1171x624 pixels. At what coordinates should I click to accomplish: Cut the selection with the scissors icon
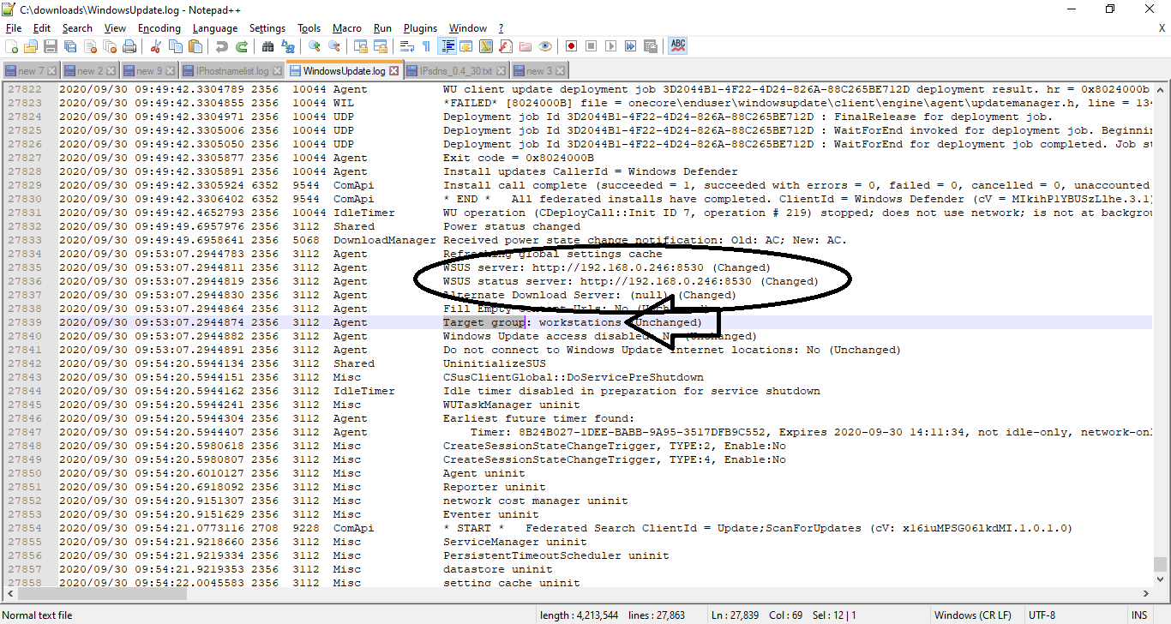pos(156,46)
